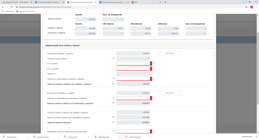
Task: Click Asimilados a salarios ISR enterado value
Action: [141, 34]
